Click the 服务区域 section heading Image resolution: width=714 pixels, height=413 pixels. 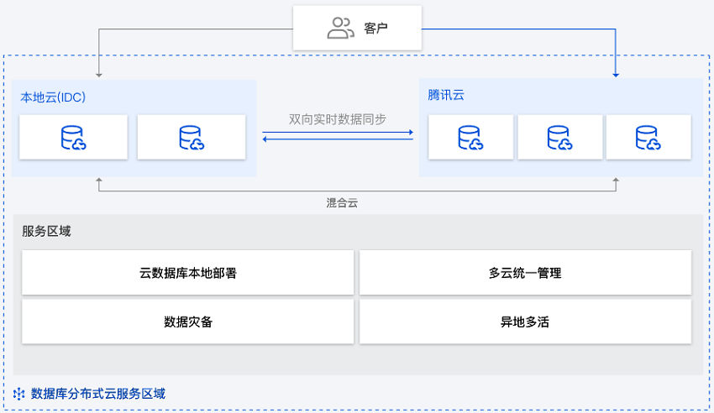[46, 231]
